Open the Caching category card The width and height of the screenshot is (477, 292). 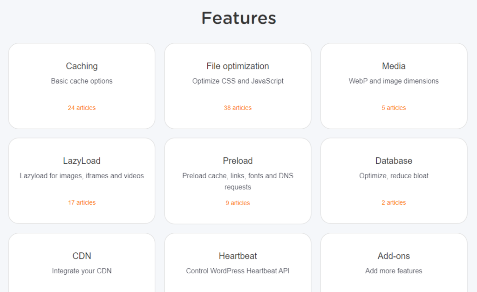pyautogui.click(x=82, y=86)
